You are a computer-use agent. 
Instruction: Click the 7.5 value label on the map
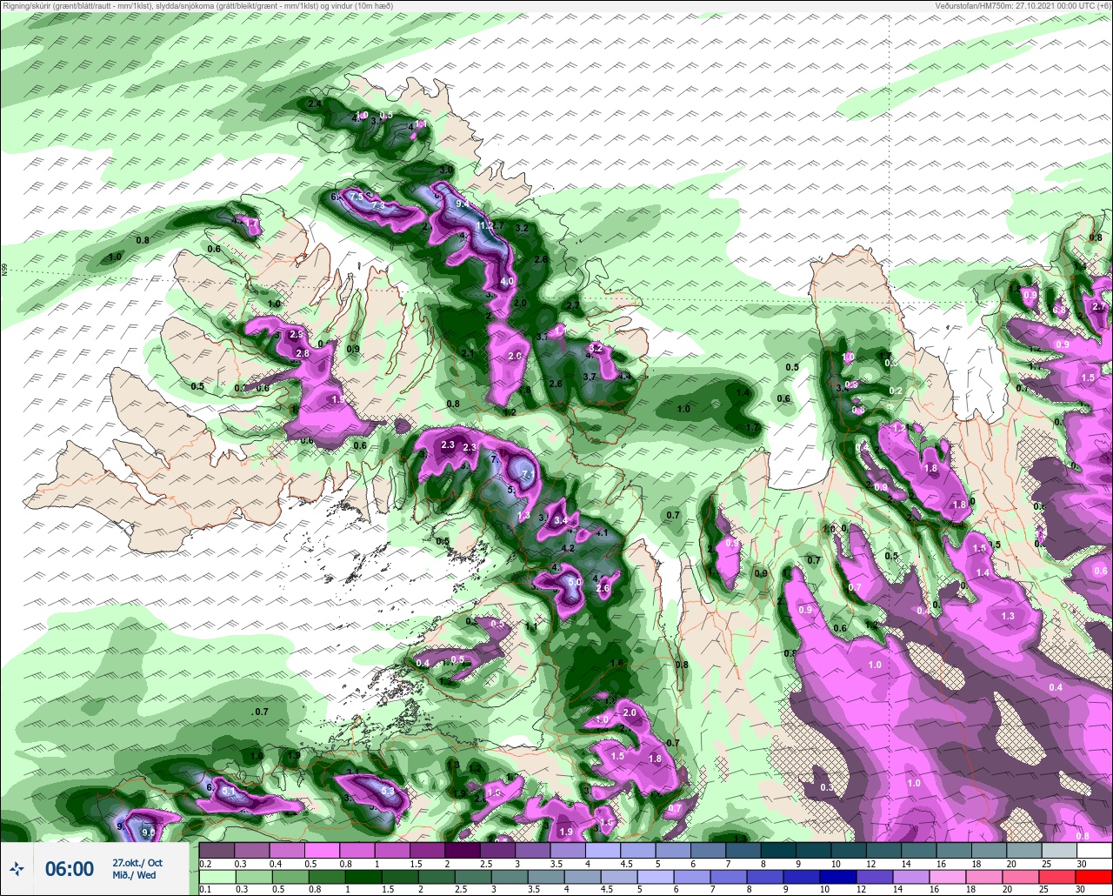click(x=356, y=197)
